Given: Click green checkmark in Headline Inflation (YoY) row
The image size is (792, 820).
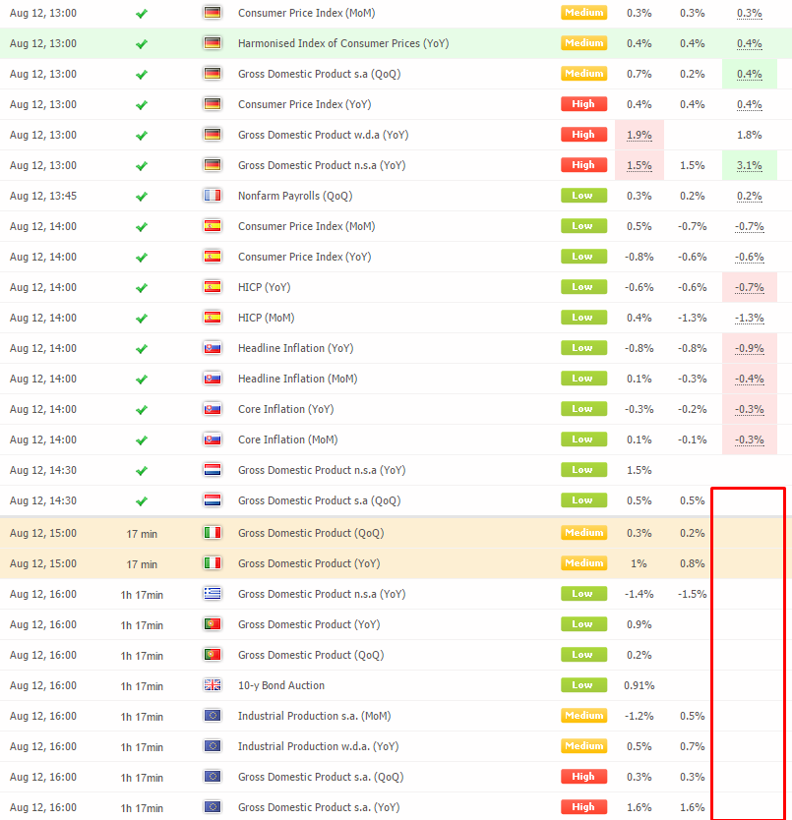Looking at the screenshot, I should (x=142, y=349).
